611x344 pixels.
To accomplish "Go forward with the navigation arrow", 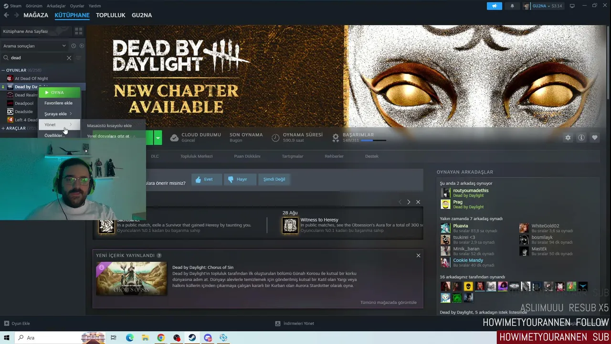I will coord(16,15).
